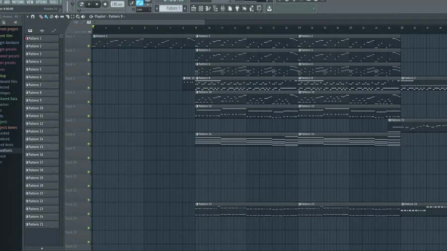
Task: Open the pattern selector left arrow
Action: click(x=157, y=8)
